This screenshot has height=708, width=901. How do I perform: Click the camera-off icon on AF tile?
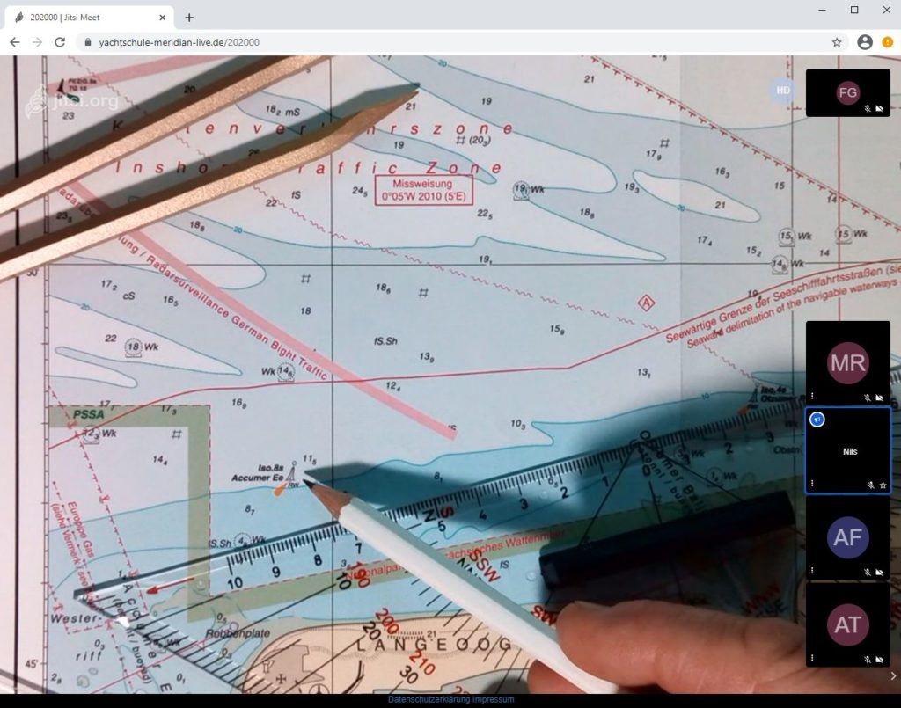(880, 572)
